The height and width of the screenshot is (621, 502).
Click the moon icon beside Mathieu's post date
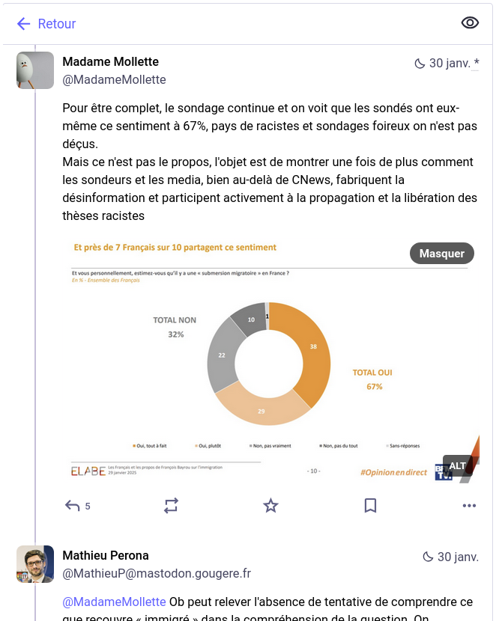coord(428,557)
